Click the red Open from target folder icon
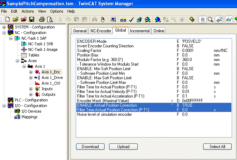The width and height of the screenshot is (237, 160). point(24,19)
